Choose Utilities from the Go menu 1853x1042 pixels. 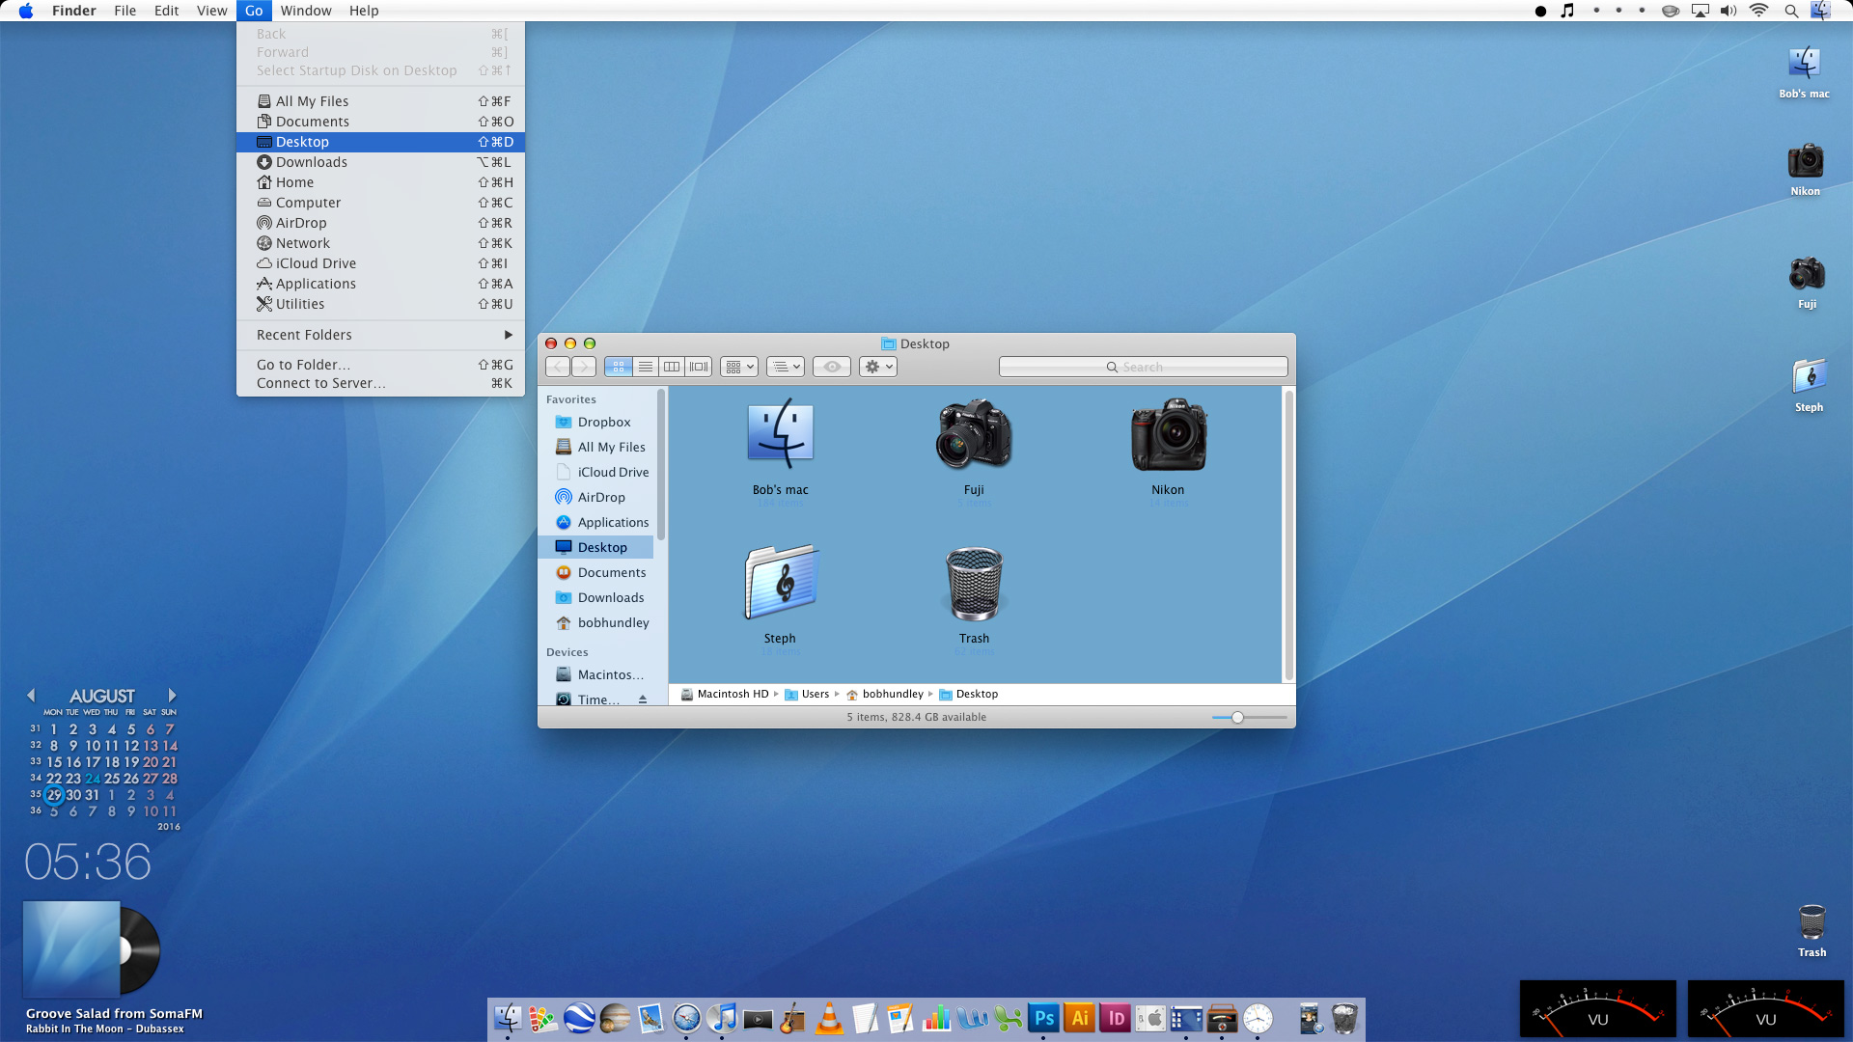pyautogui.click(x=380, y=304)
